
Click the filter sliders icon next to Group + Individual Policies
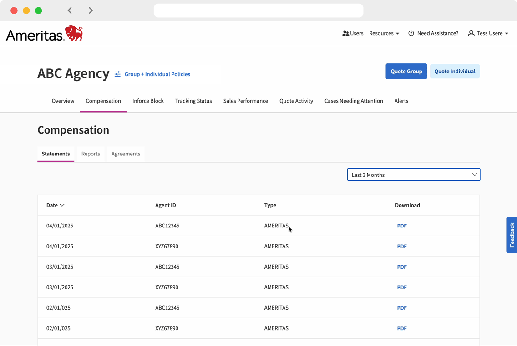[117, 74]
